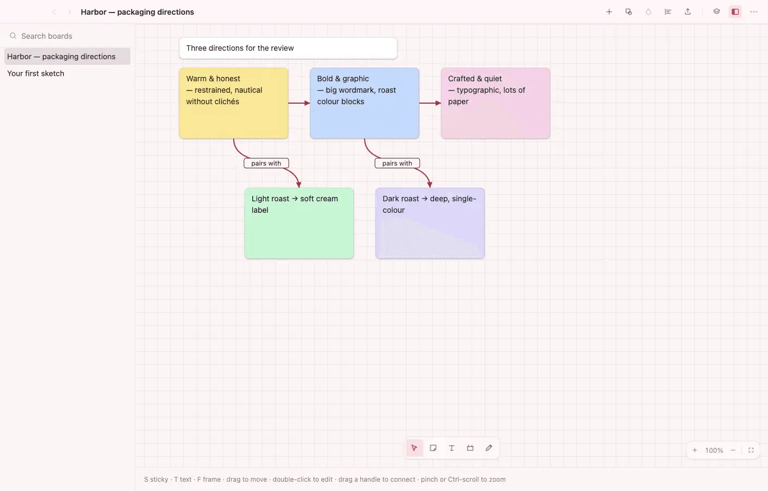Click the plus icon in the top toolbar
The width and height of the screenshot is (768, 491).
(x=609, y=11)
